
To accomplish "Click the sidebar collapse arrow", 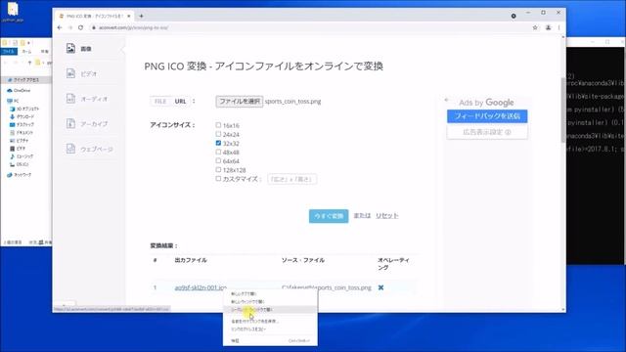I will (123, 50).
